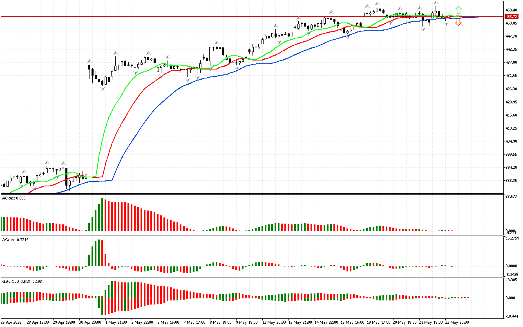Viewport: 523px width, 327px height.
Task: Click the 8 May 18:00 time label
Action: coord(221,322)
